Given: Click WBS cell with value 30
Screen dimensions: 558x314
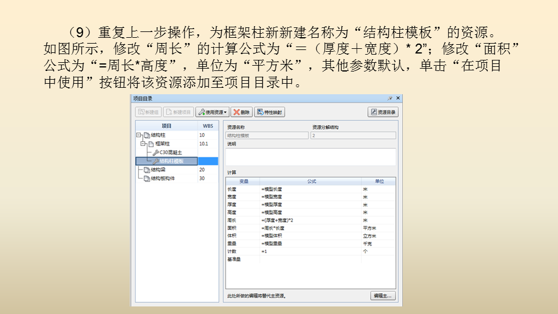Looking at the screenshot, I should [x=208, y=179].
